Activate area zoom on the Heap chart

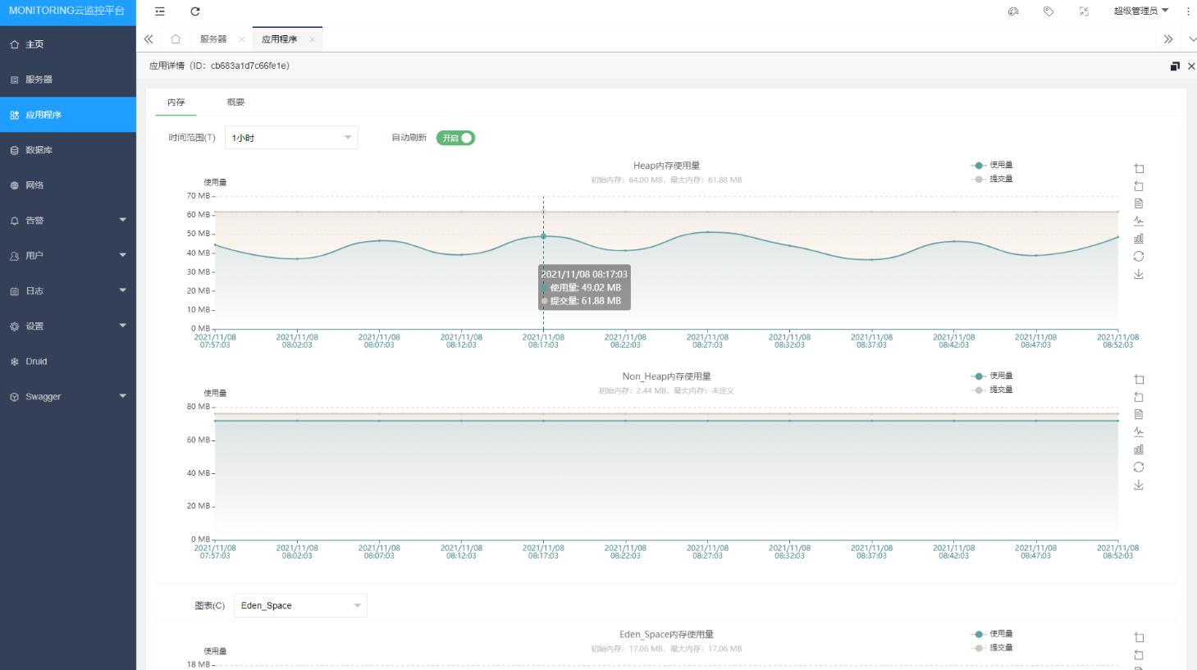tap(1139, 168)
